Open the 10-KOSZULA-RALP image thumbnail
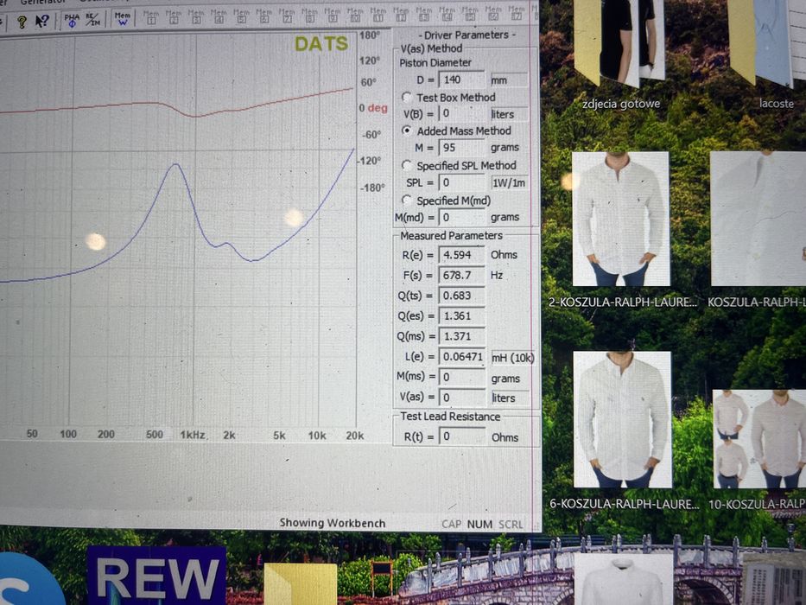806x605 pixels. click(759, 439)
